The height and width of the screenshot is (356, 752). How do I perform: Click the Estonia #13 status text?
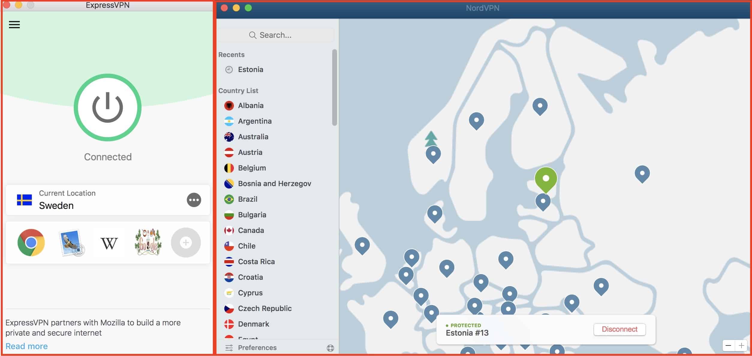pyautogui.click(x=467, y=333)
